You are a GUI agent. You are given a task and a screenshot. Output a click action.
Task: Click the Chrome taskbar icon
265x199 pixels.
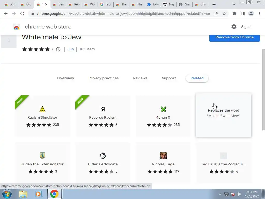point(54,194)
